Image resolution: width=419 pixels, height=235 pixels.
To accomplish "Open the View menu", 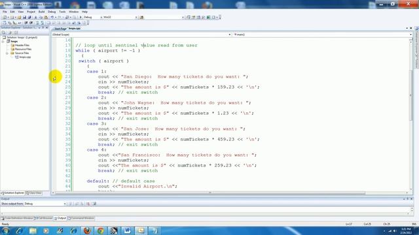I will [x=20, y=12].
